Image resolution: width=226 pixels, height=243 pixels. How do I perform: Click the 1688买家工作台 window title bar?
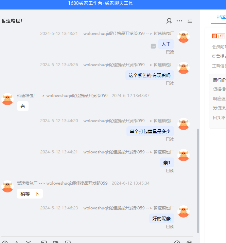[x=113, y=5]
